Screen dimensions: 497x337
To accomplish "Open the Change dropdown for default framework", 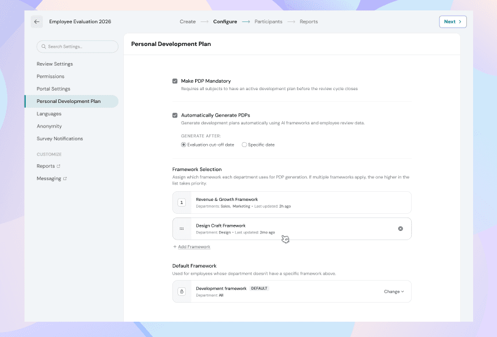I will click(394, 292).
